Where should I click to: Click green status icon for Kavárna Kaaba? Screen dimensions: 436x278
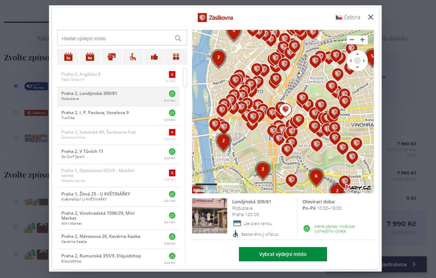click(172, 236)
